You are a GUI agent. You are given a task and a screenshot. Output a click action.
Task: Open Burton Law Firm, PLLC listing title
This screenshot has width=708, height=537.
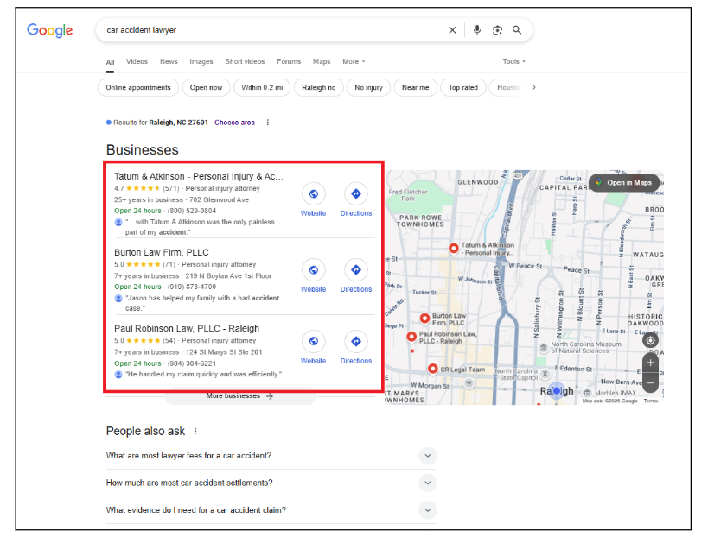pyautogui.click(x=161, y=252)
